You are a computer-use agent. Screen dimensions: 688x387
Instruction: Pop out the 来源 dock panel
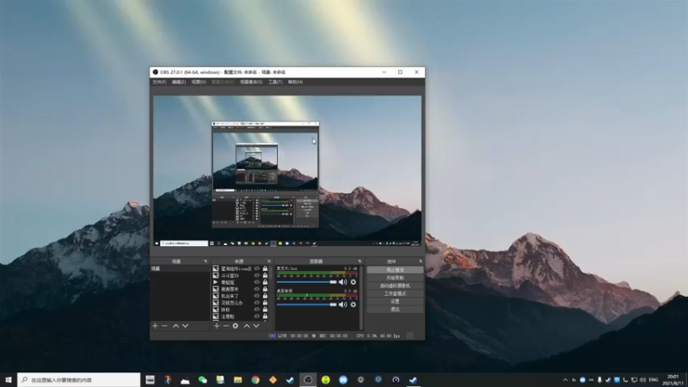point(269,261)
